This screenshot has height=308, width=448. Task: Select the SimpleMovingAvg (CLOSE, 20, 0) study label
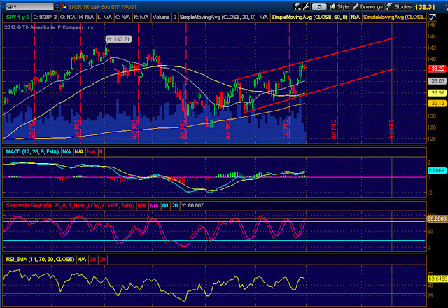click(x=218, y=17)
